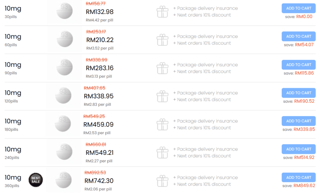
Task: Add the 240pills package to cart
Action: pyautogui.click(x=298, y=149)
